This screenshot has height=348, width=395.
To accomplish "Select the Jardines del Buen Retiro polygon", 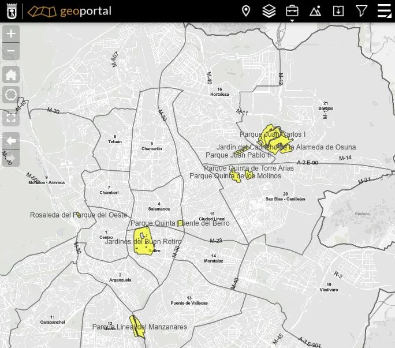I will pyautogui.click(x=143, y=241).
